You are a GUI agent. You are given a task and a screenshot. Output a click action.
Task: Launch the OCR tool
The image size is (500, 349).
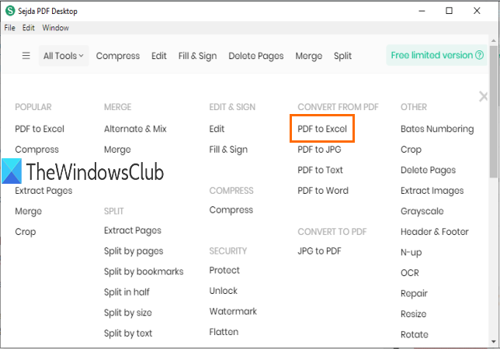pyautogui.click(x=411, y=273)
